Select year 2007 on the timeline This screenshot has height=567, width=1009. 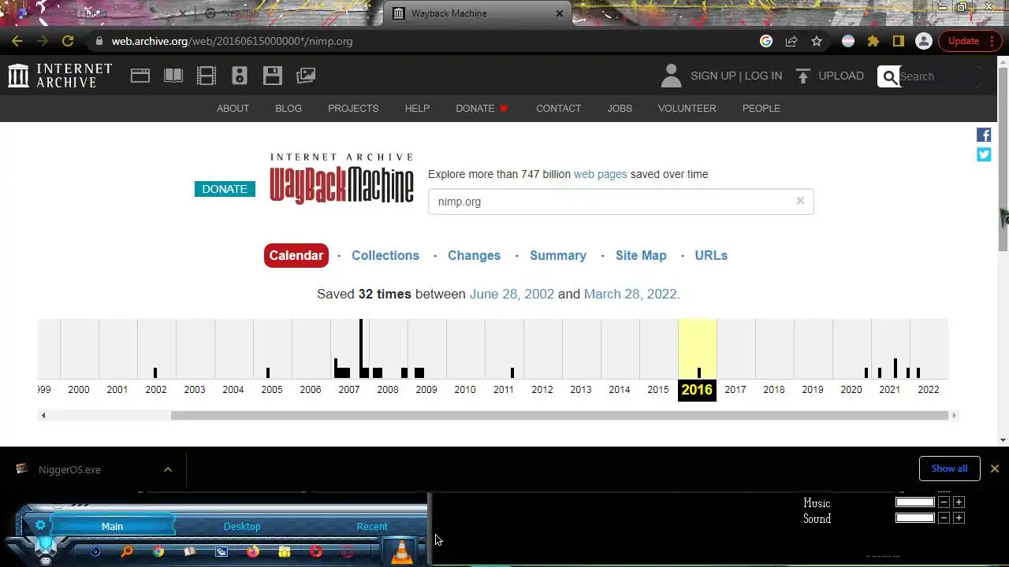tap(349, 389)
